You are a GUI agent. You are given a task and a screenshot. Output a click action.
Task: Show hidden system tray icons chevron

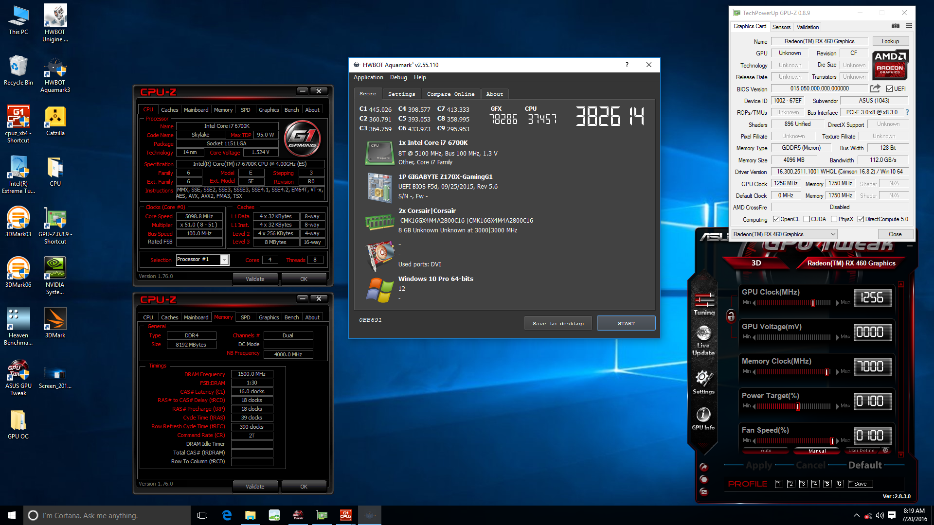(x=856, y=515)
